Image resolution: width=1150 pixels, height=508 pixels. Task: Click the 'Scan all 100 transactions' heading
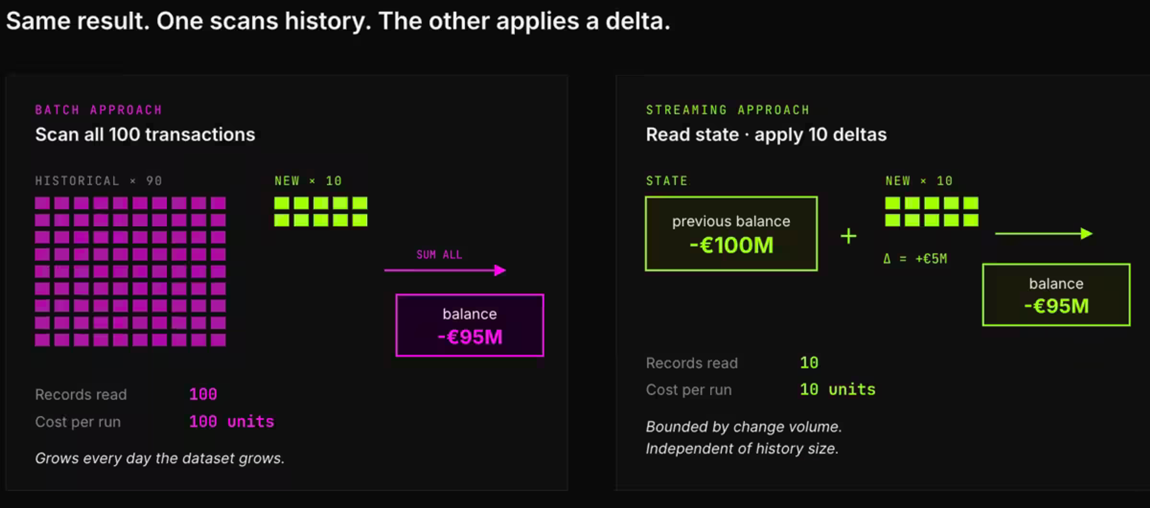click(x=145, y=134)
